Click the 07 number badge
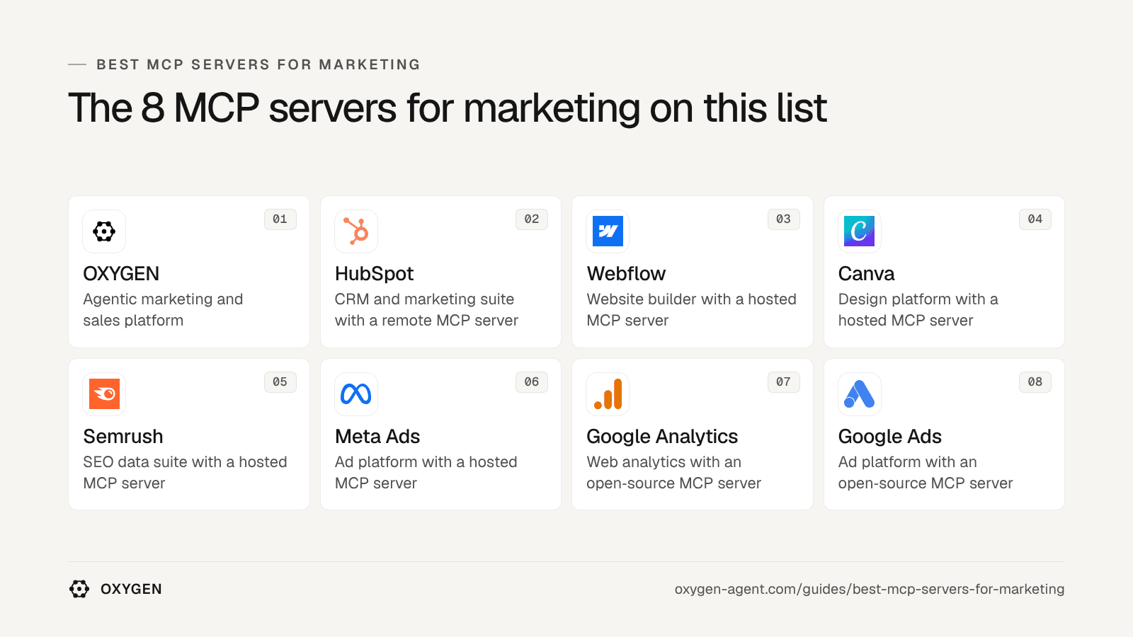The width and height of the screenshot is (1133, 637). pyautogui.click(x=783, y=382)
